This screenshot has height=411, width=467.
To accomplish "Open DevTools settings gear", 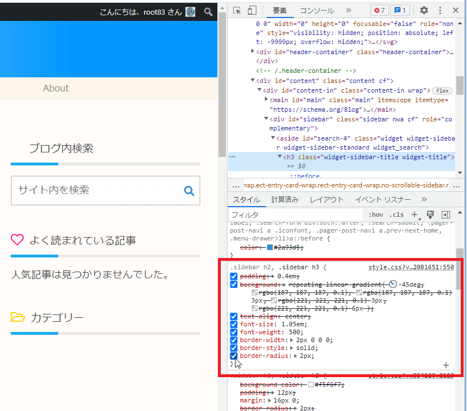I will click(x=424, y=11).
